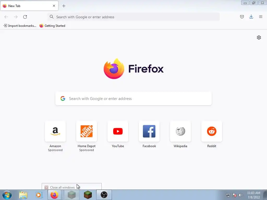Viewport: 267px width, 200px height.
Task: Click the back navigation arrow
Action: [x=6, y=17]
